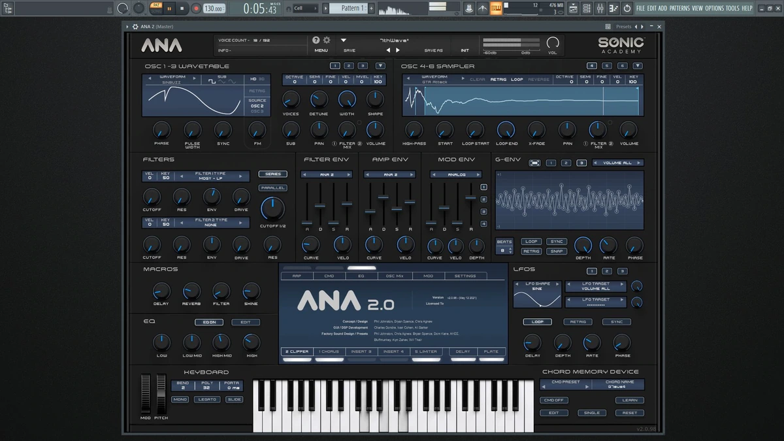The width and height of the screenshot is (784, 441).
Task: Click the sampler X-FADE knob
Action: pyautogui.click(x=536, y=129)
